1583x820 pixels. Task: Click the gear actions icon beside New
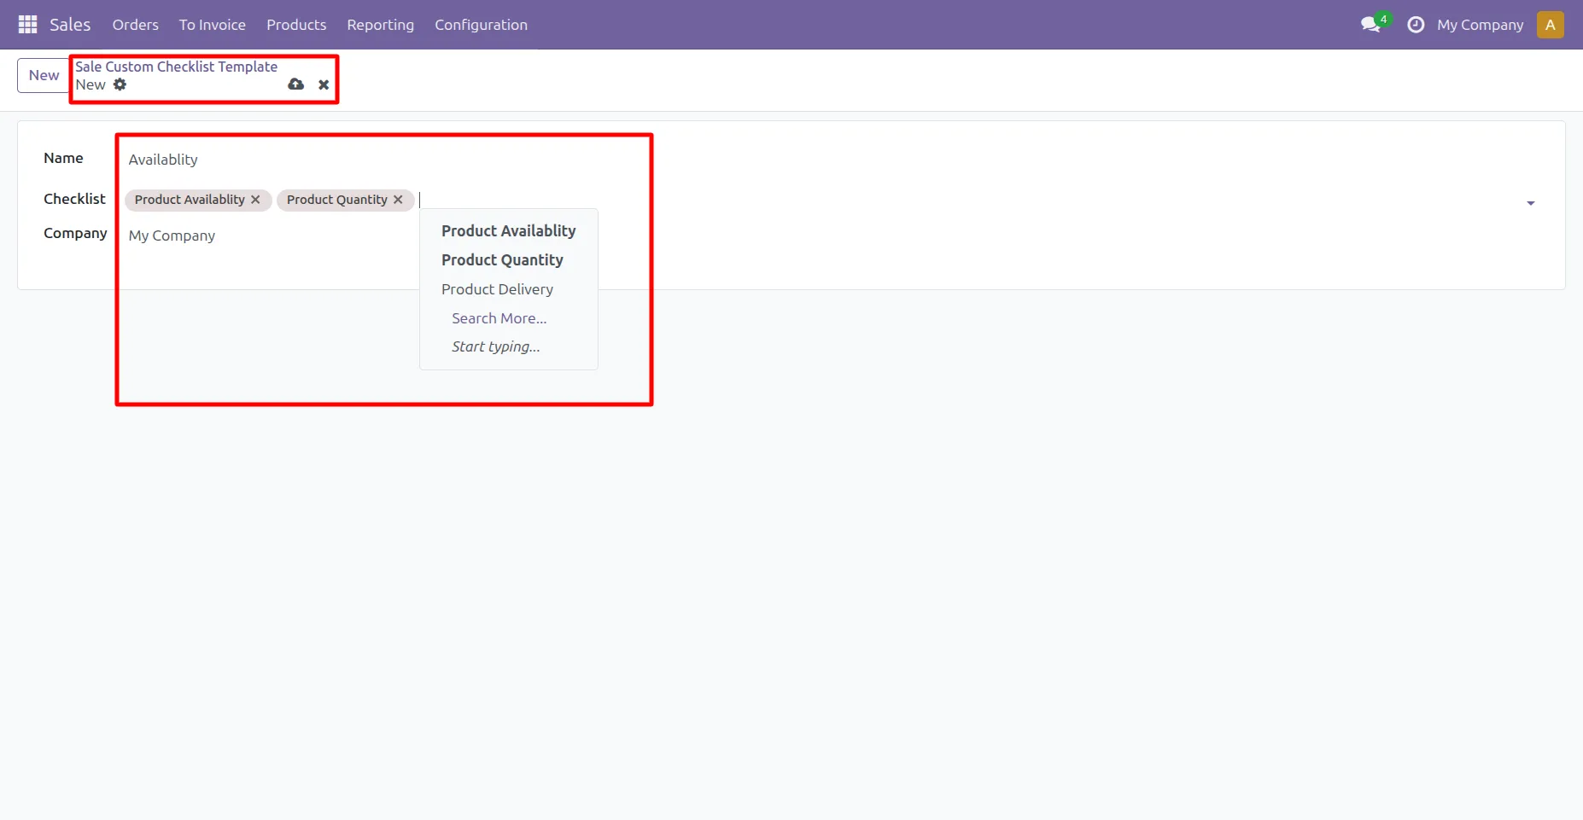(120, 84)
